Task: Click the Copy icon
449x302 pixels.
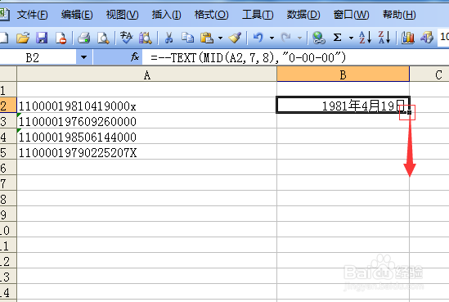Action: (x=187, y=38)
